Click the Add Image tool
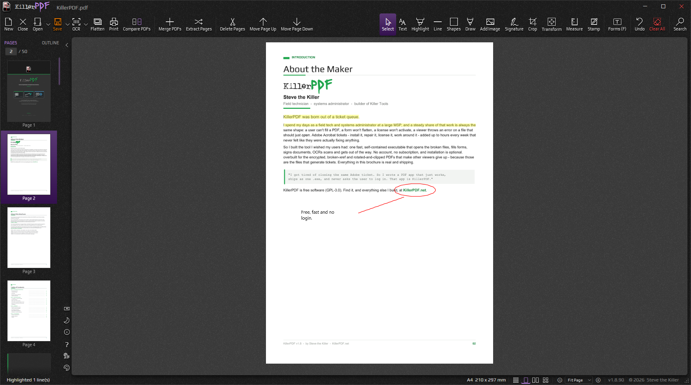Screen dimensions: 691x385 490,24
